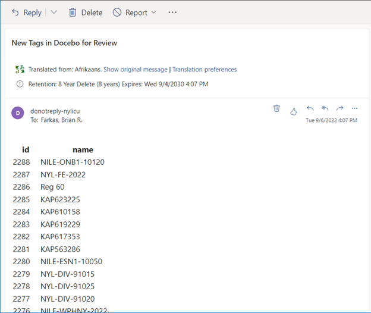Click id cell 2282

(x=21, y=237)
